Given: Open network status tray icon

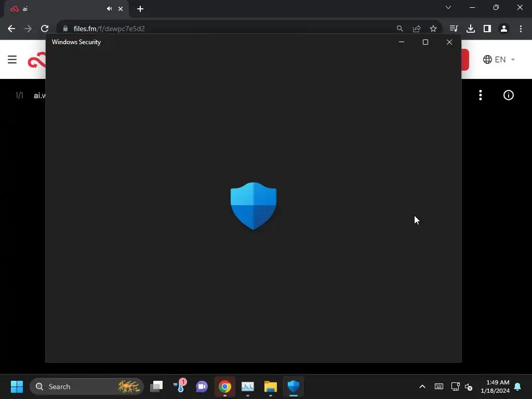Looking at the screenshot, I should (x=455, y=387).
